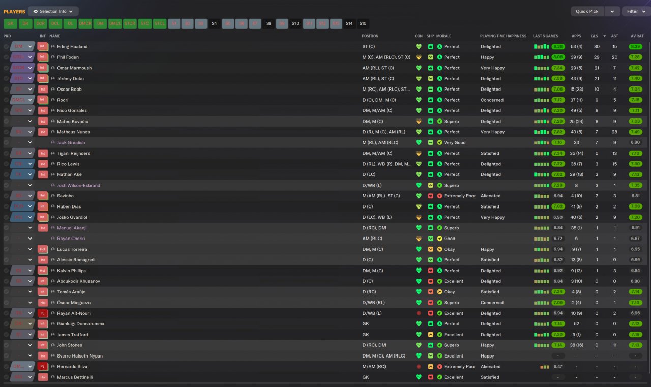The width and height of the screenshot is (651, 387).
Task: Open Joško Gvardiol's player profile link
Action: (x=73, y=217)
